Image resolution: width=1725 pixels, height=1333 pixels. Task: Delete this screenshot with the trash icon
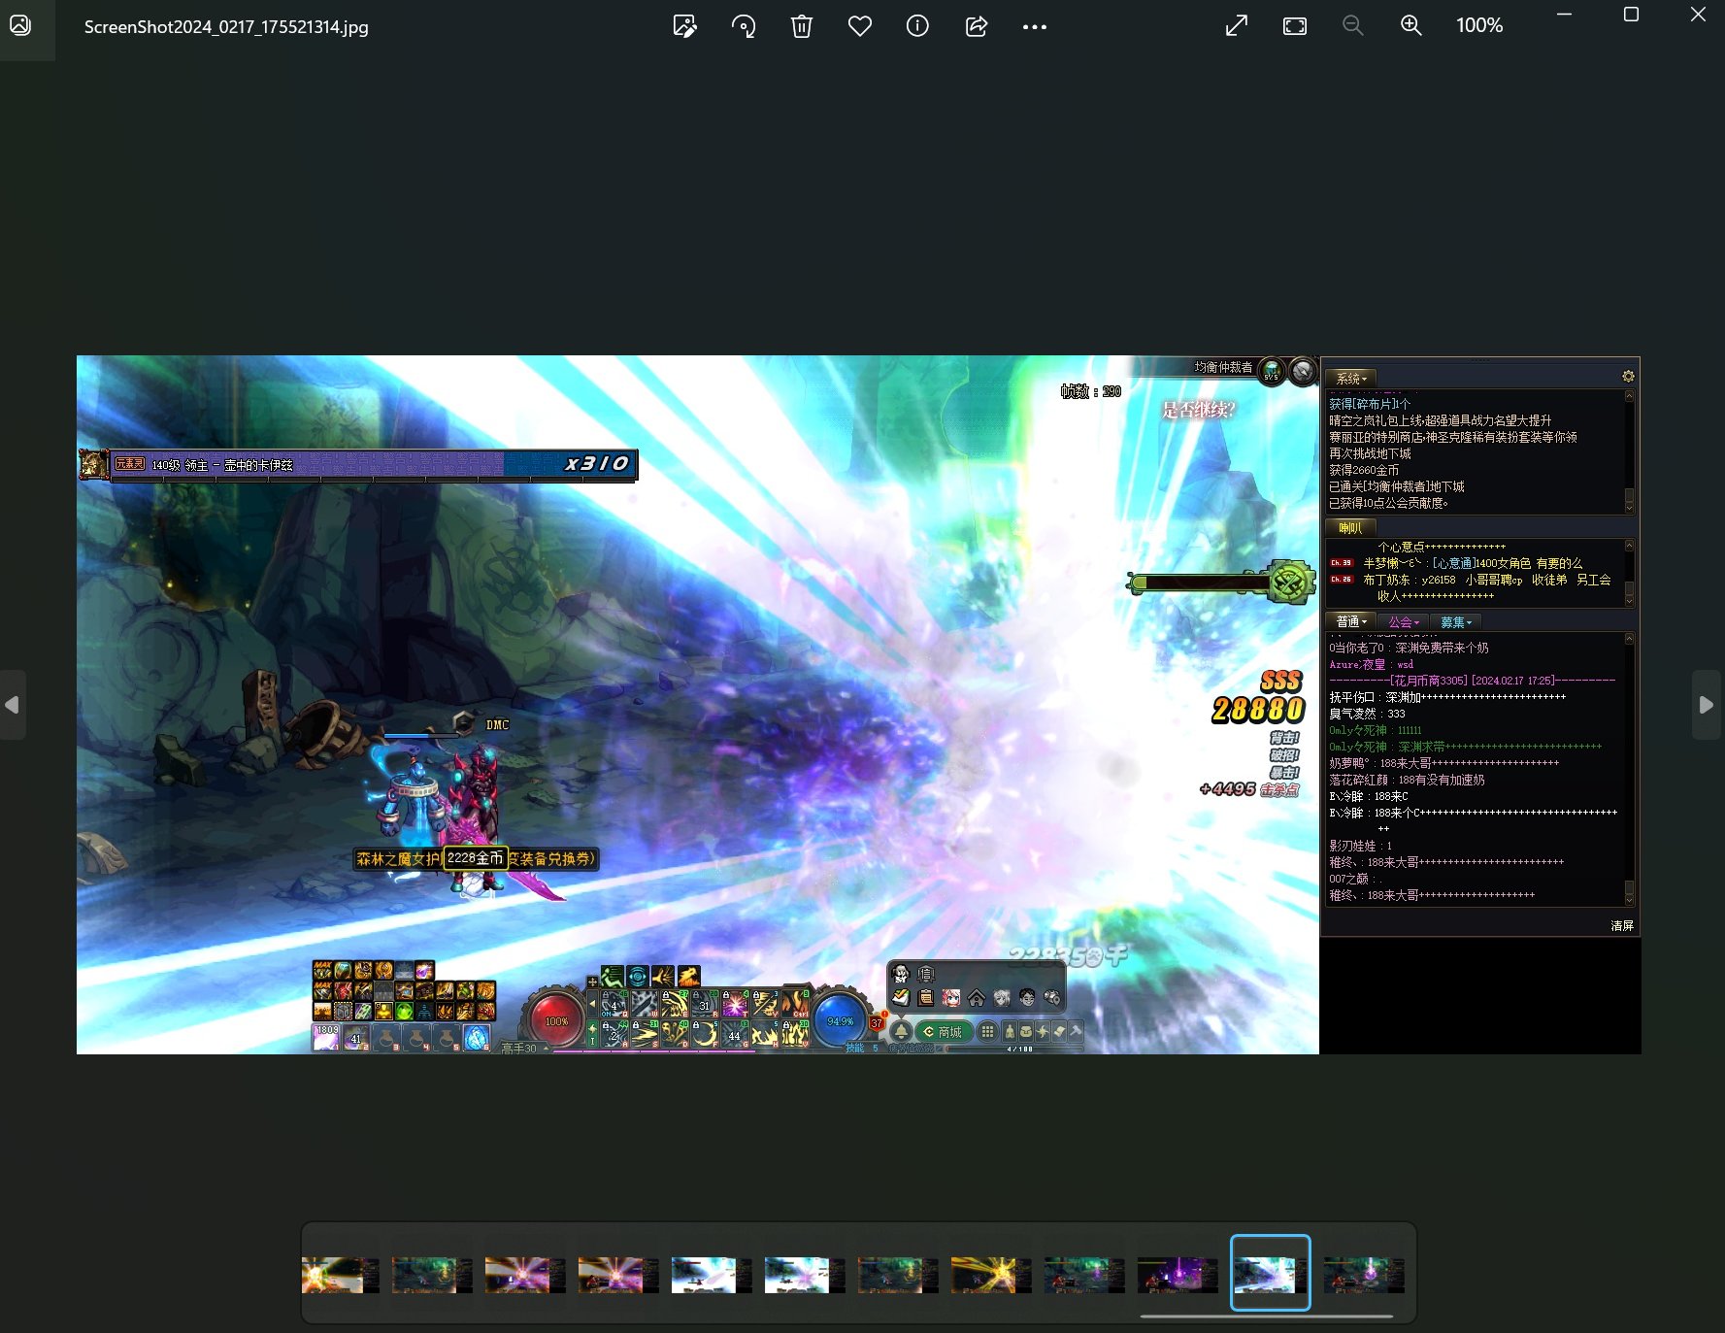tap(802, 26)
